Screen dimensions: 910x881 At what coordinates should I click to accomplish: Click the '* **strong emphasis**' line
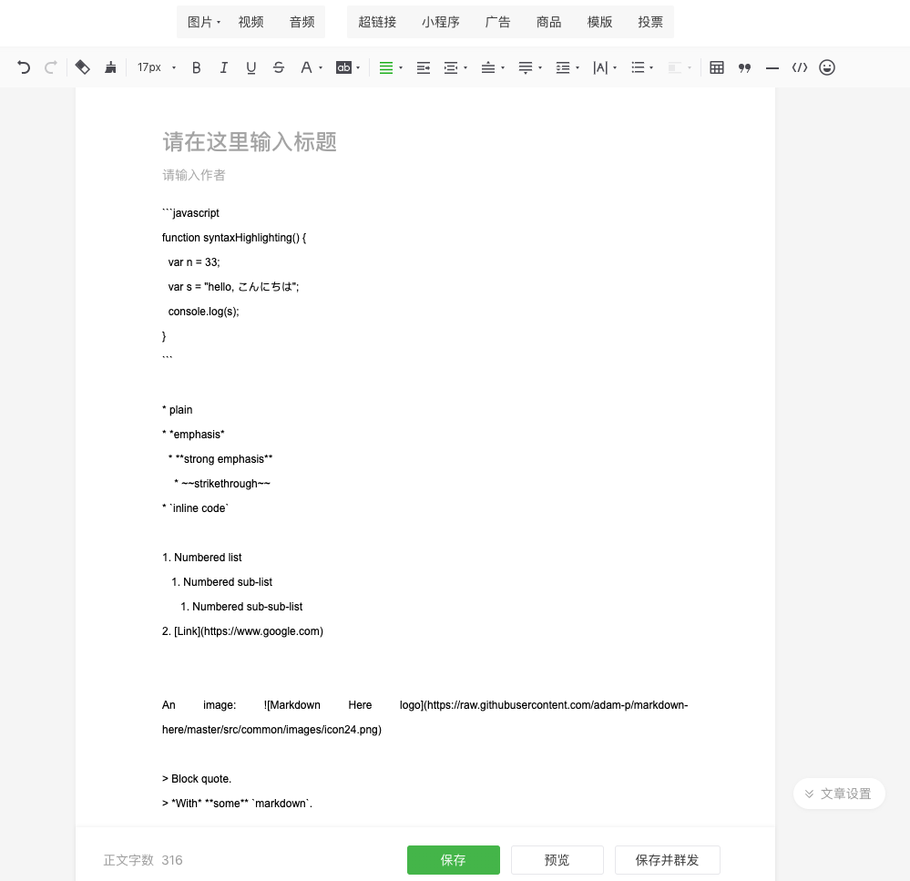coord(220,459)
